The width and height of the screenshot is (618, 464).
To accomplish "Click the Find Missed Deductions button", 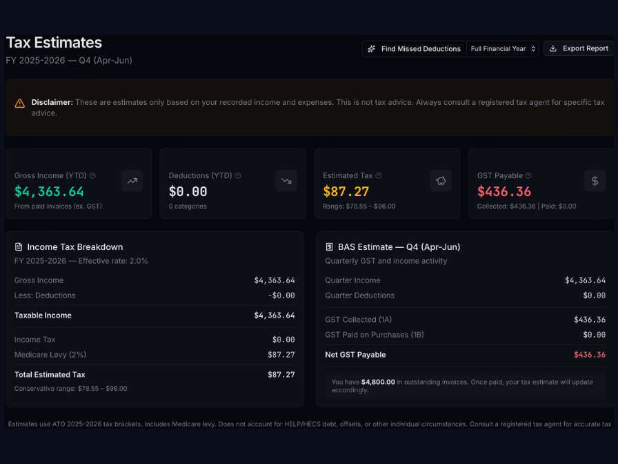I will coord(415,49).
